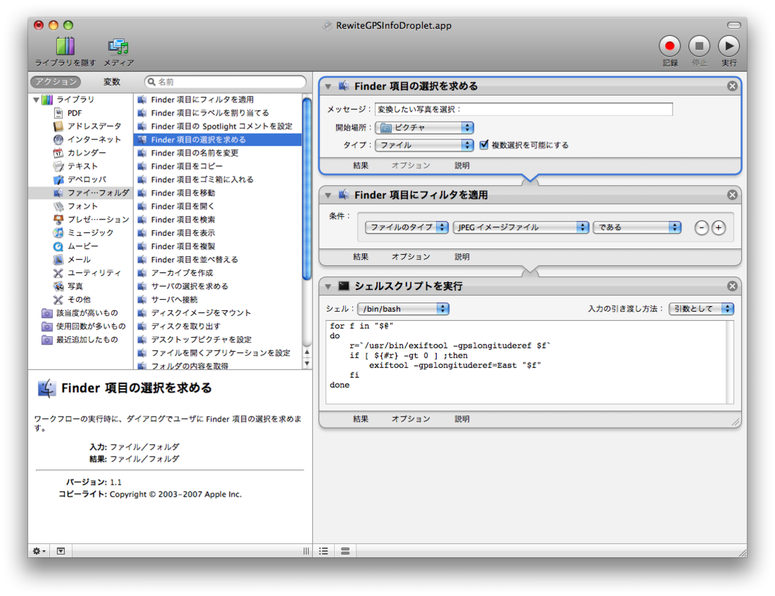Viewport: 775px width, 596px height.
Task: Show the workflow variables view
Action: [345, 551]
